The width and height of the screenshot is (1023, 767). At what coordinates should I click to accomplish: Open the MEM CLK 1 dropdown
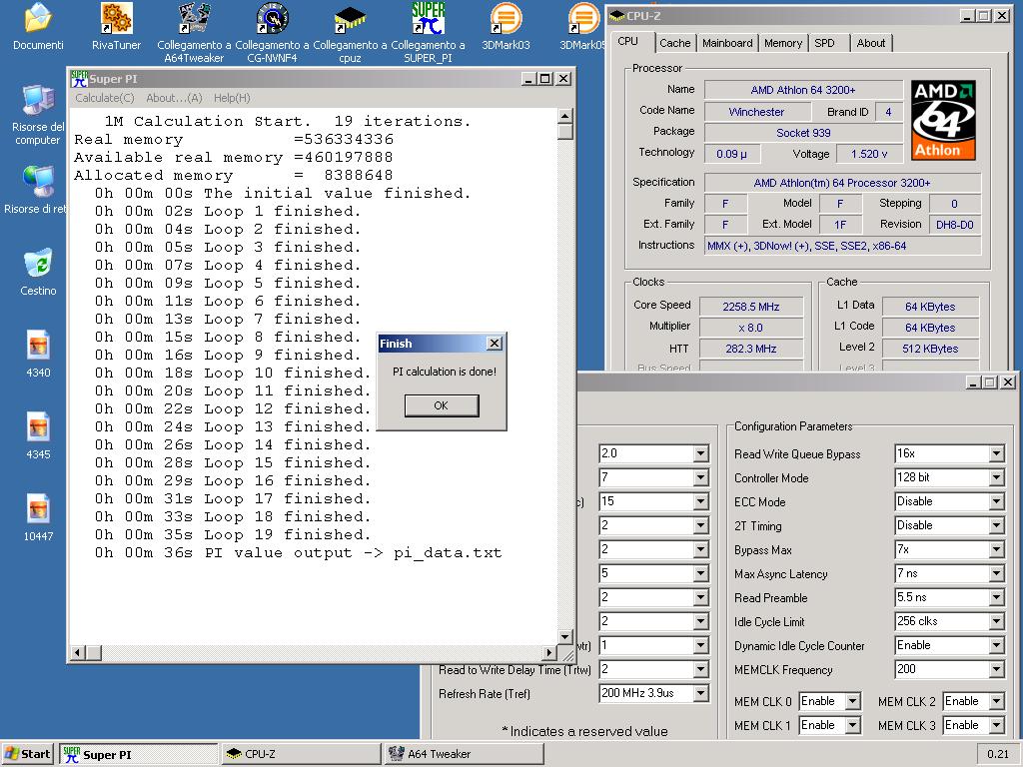[852, 725]
